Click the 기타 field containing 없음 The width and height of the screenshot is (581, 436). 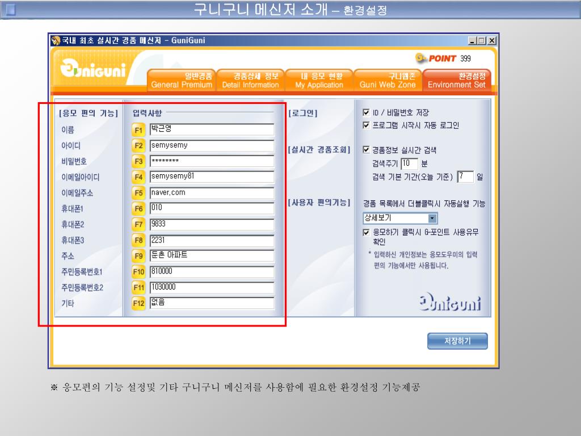[x=212, y=303]
